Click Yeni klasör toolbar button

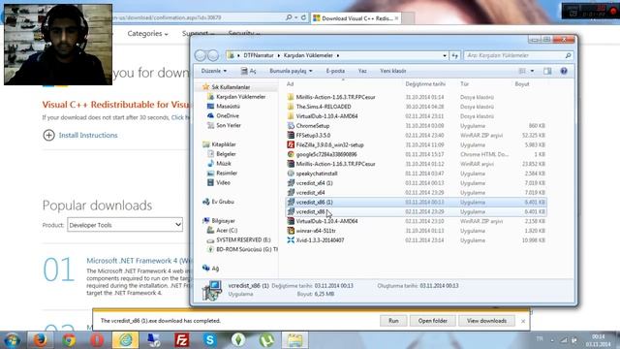[393, 71]
